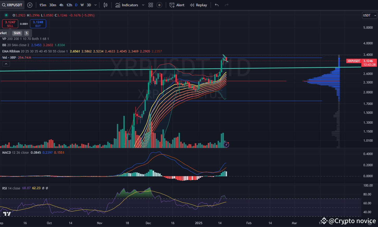Open the USDT currency dropdown
This screenshot has height=227, width=378.
click(x=369, y=15)
